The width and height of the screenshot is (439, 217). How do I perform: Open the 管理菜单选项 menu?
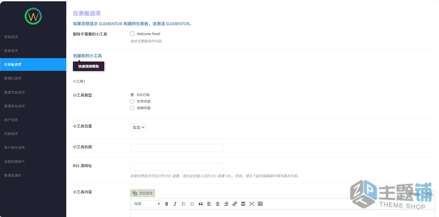pos(33,106)
